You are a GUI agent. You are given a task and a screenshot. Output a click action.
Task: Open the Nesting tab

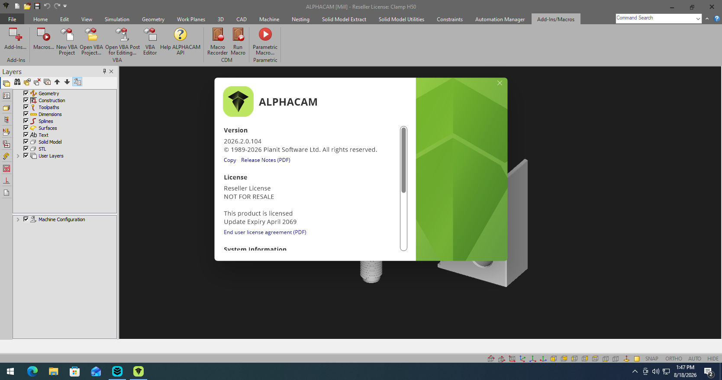point(300,19)
